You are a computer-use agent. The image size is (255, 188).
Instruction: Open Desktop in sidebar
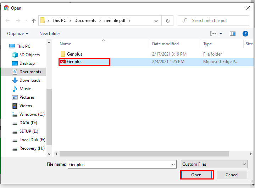click(27, 63)
